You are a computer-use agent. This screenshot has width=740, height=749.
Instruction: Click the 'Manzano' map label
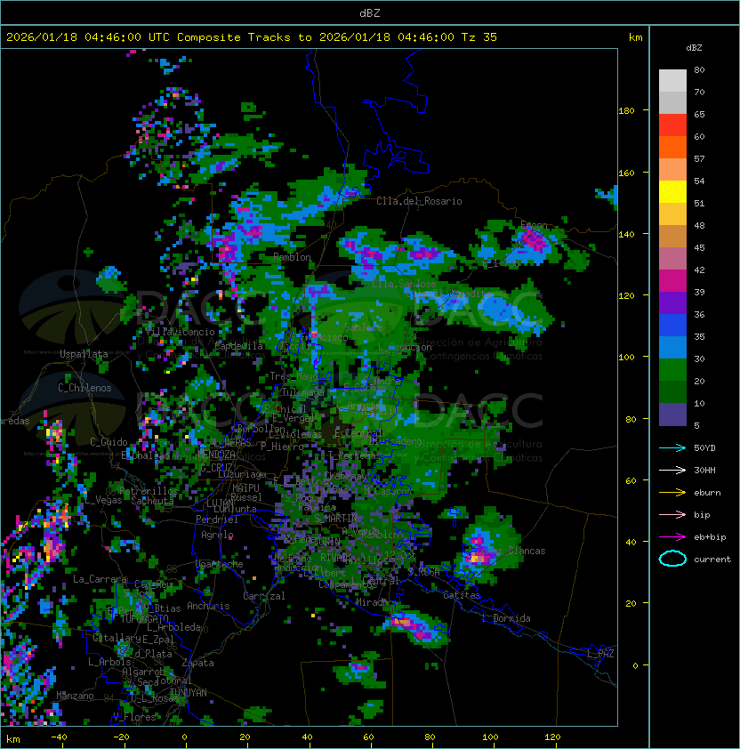pos(75,696)
